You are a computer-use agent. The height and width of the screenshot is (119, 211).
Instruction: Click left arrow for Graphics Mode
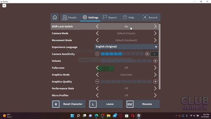97,75
